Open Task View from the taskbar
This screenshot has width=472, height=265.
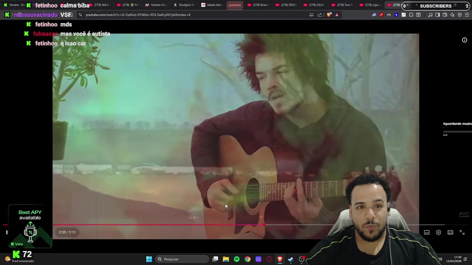coord(215,259)
